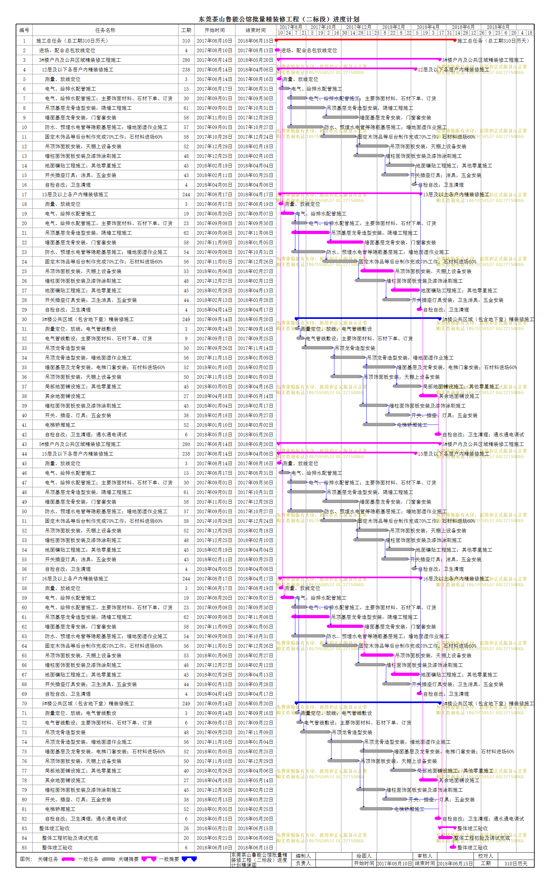Click the blue summary bar of row 70
This screenshot has width=550, height=883.
pos(368,702)
